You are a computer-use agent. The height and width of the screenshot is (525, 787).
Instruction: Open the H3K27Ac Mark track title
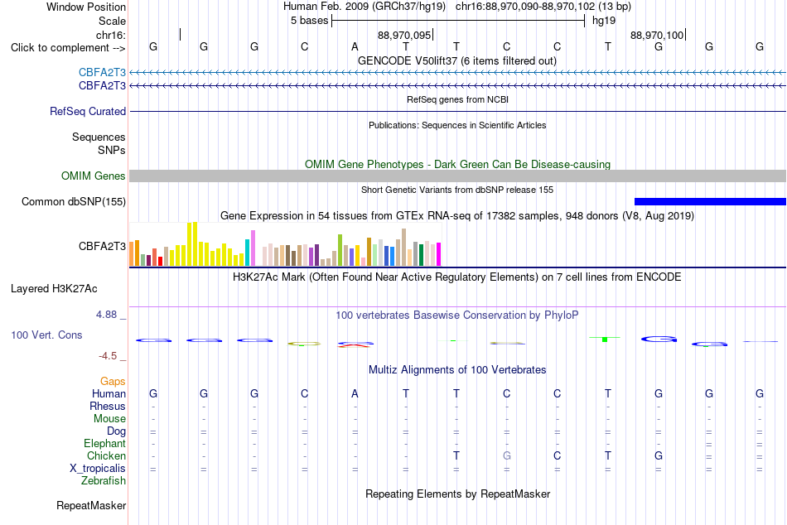click(457, 277)
